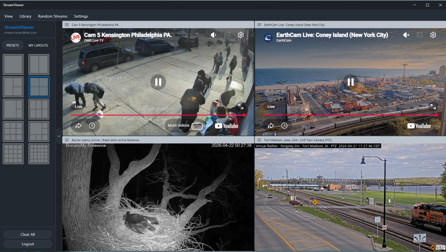Viewport: 446px width, 252px height.
Task: Enter fullscreen on Coney Island stream
Action: click(433, 107)
